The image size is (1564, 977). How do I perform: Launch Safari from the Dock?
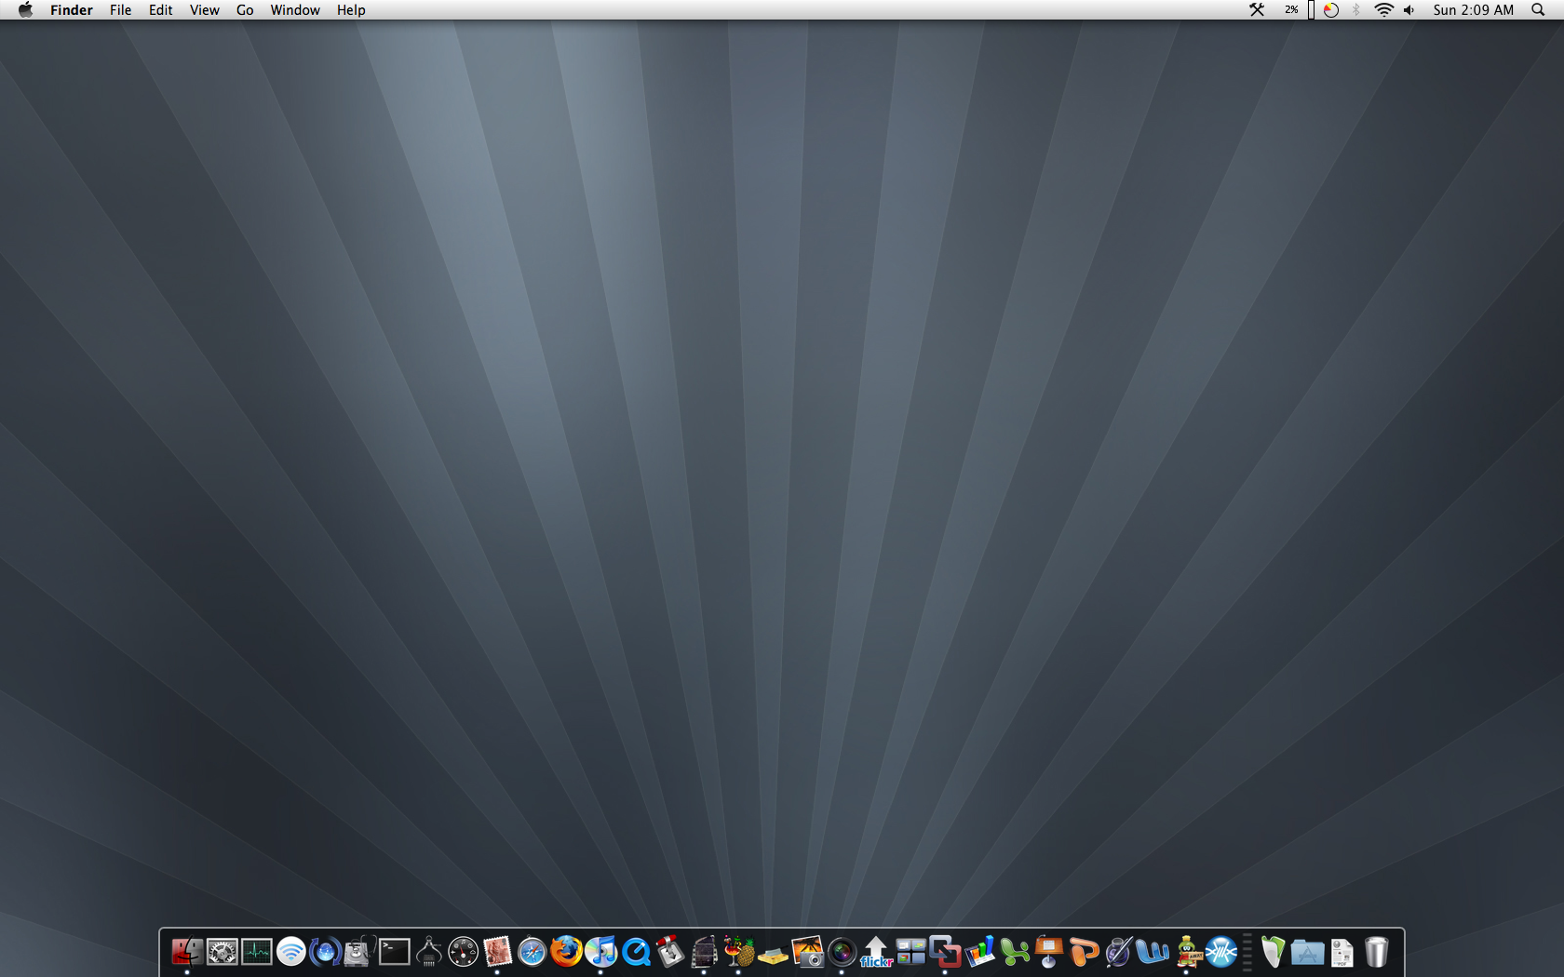pos(532,952)
